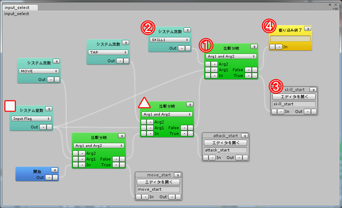Image resolution: width=342 pixels, height=208 pixels.
Task: Click the minus button beside attack_start In
Action: (x=212, y=158)
